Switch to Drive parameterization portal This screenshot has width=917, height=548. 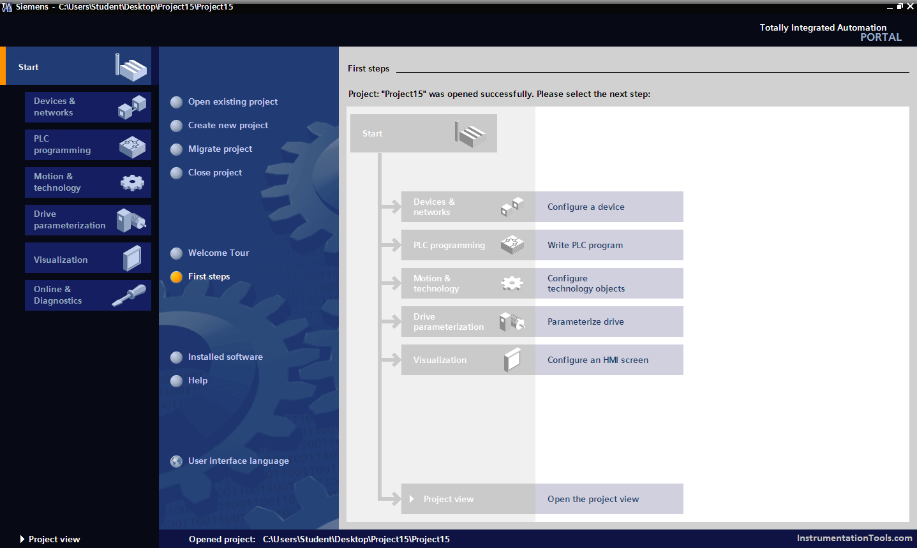[88, 220]
